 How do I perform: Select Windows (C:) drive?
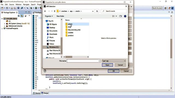point(52,47)
